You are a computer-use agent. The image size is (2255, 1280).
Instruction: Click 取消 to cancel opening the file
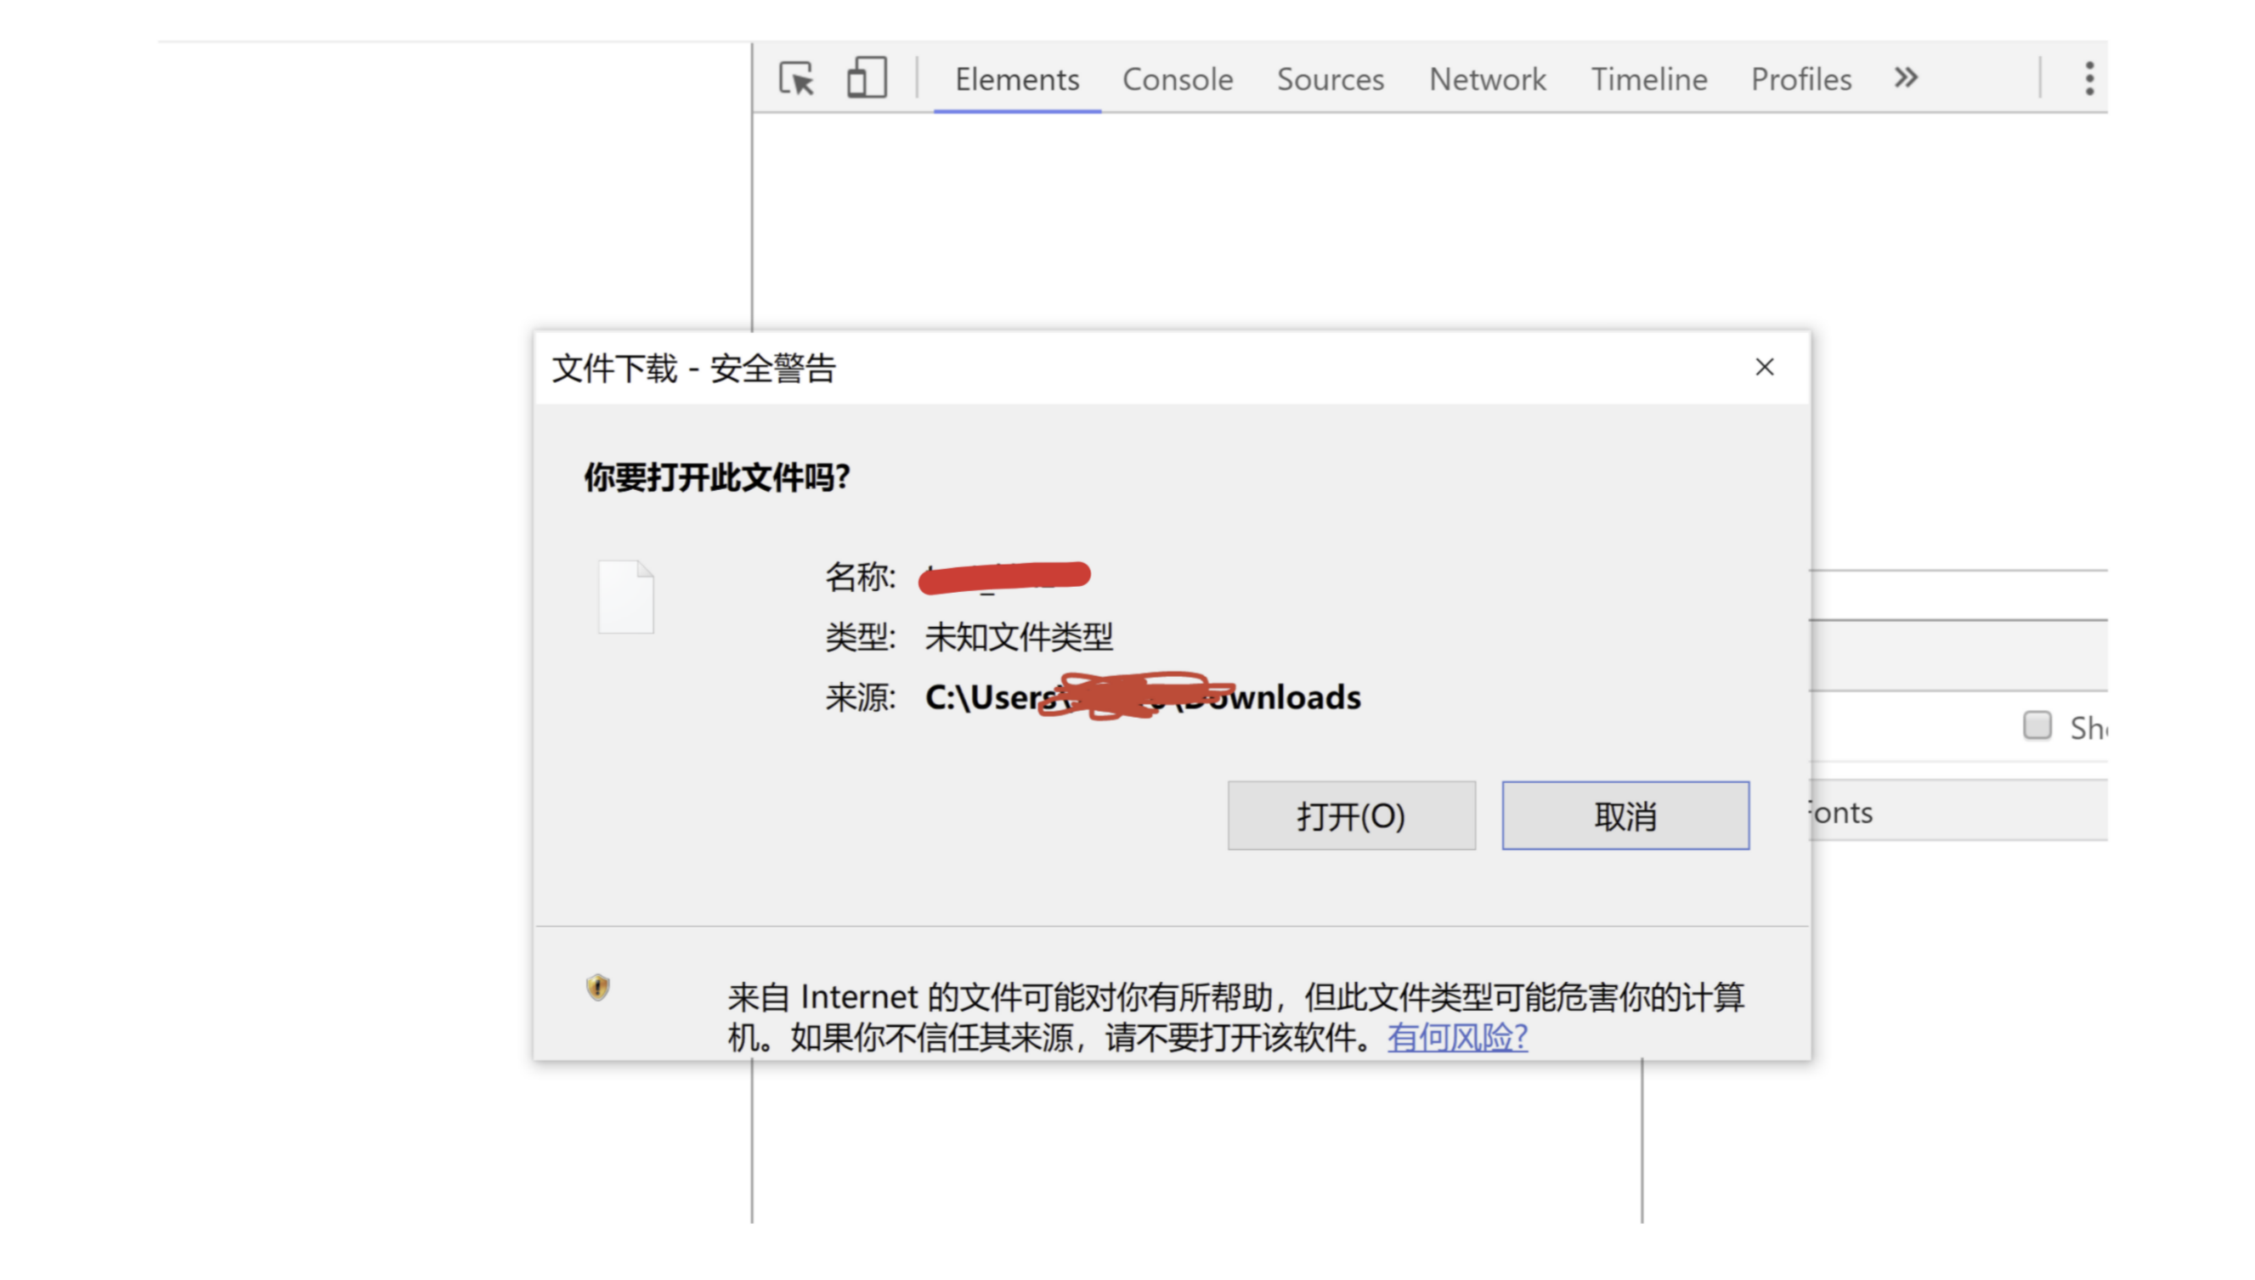tap(1625, 816)
